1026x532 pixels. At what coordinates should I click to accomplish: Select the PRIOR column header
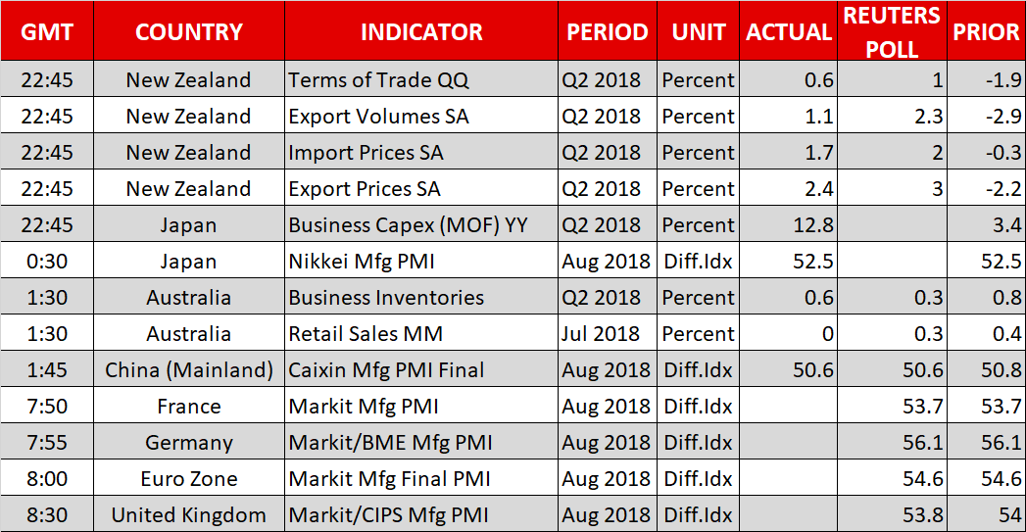(x=986, y=32)
